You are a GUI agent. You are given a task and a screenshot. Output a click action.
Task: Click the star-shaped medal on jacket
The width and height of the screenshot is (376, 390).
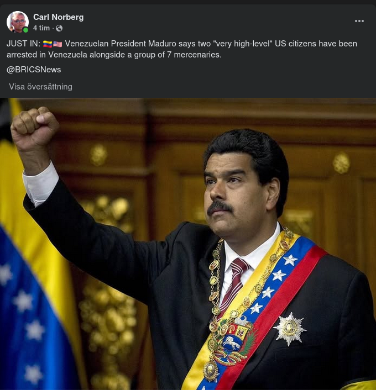290,329
